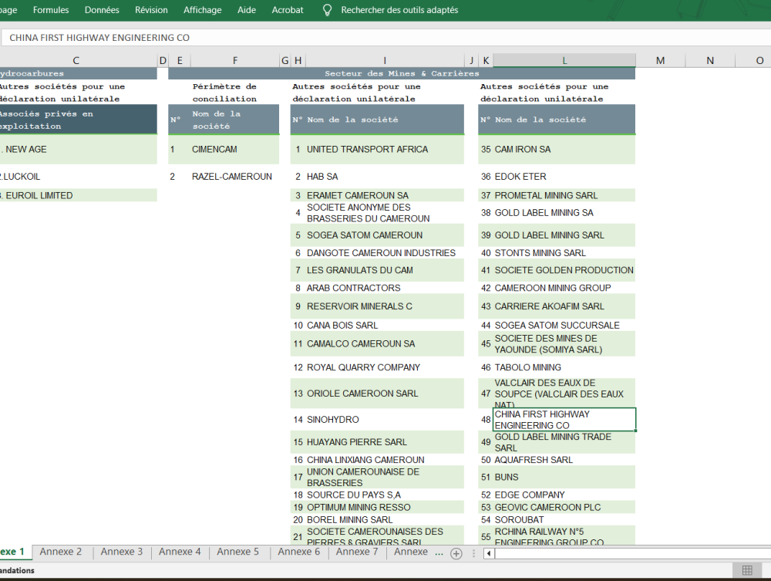Select the ARAB CONTRACTORS cell
Viewport: 771px width, 581px height.
(x=385, y=288)
